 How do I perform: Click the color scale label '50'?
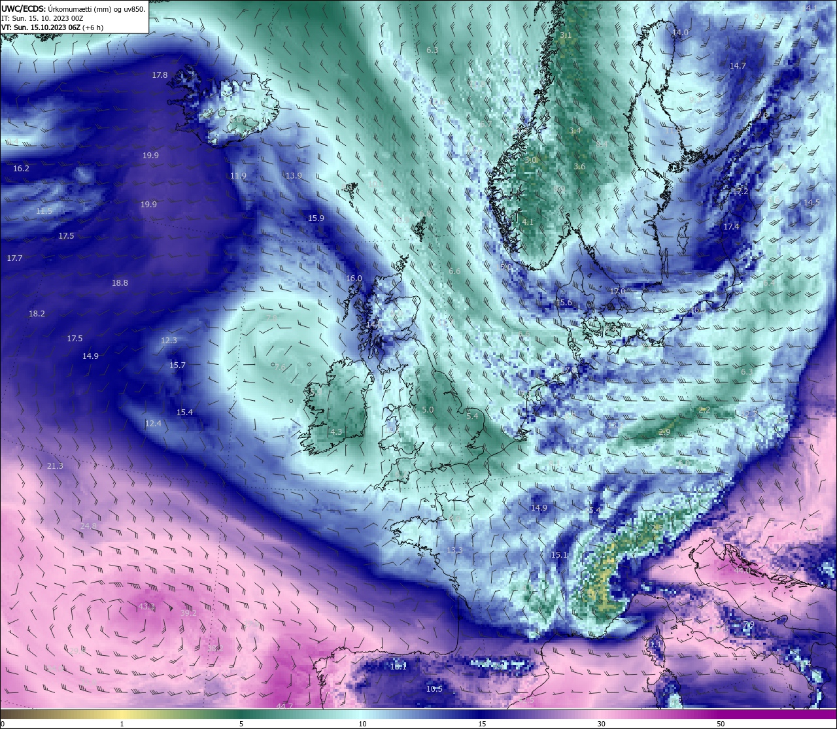pos(721,724)
